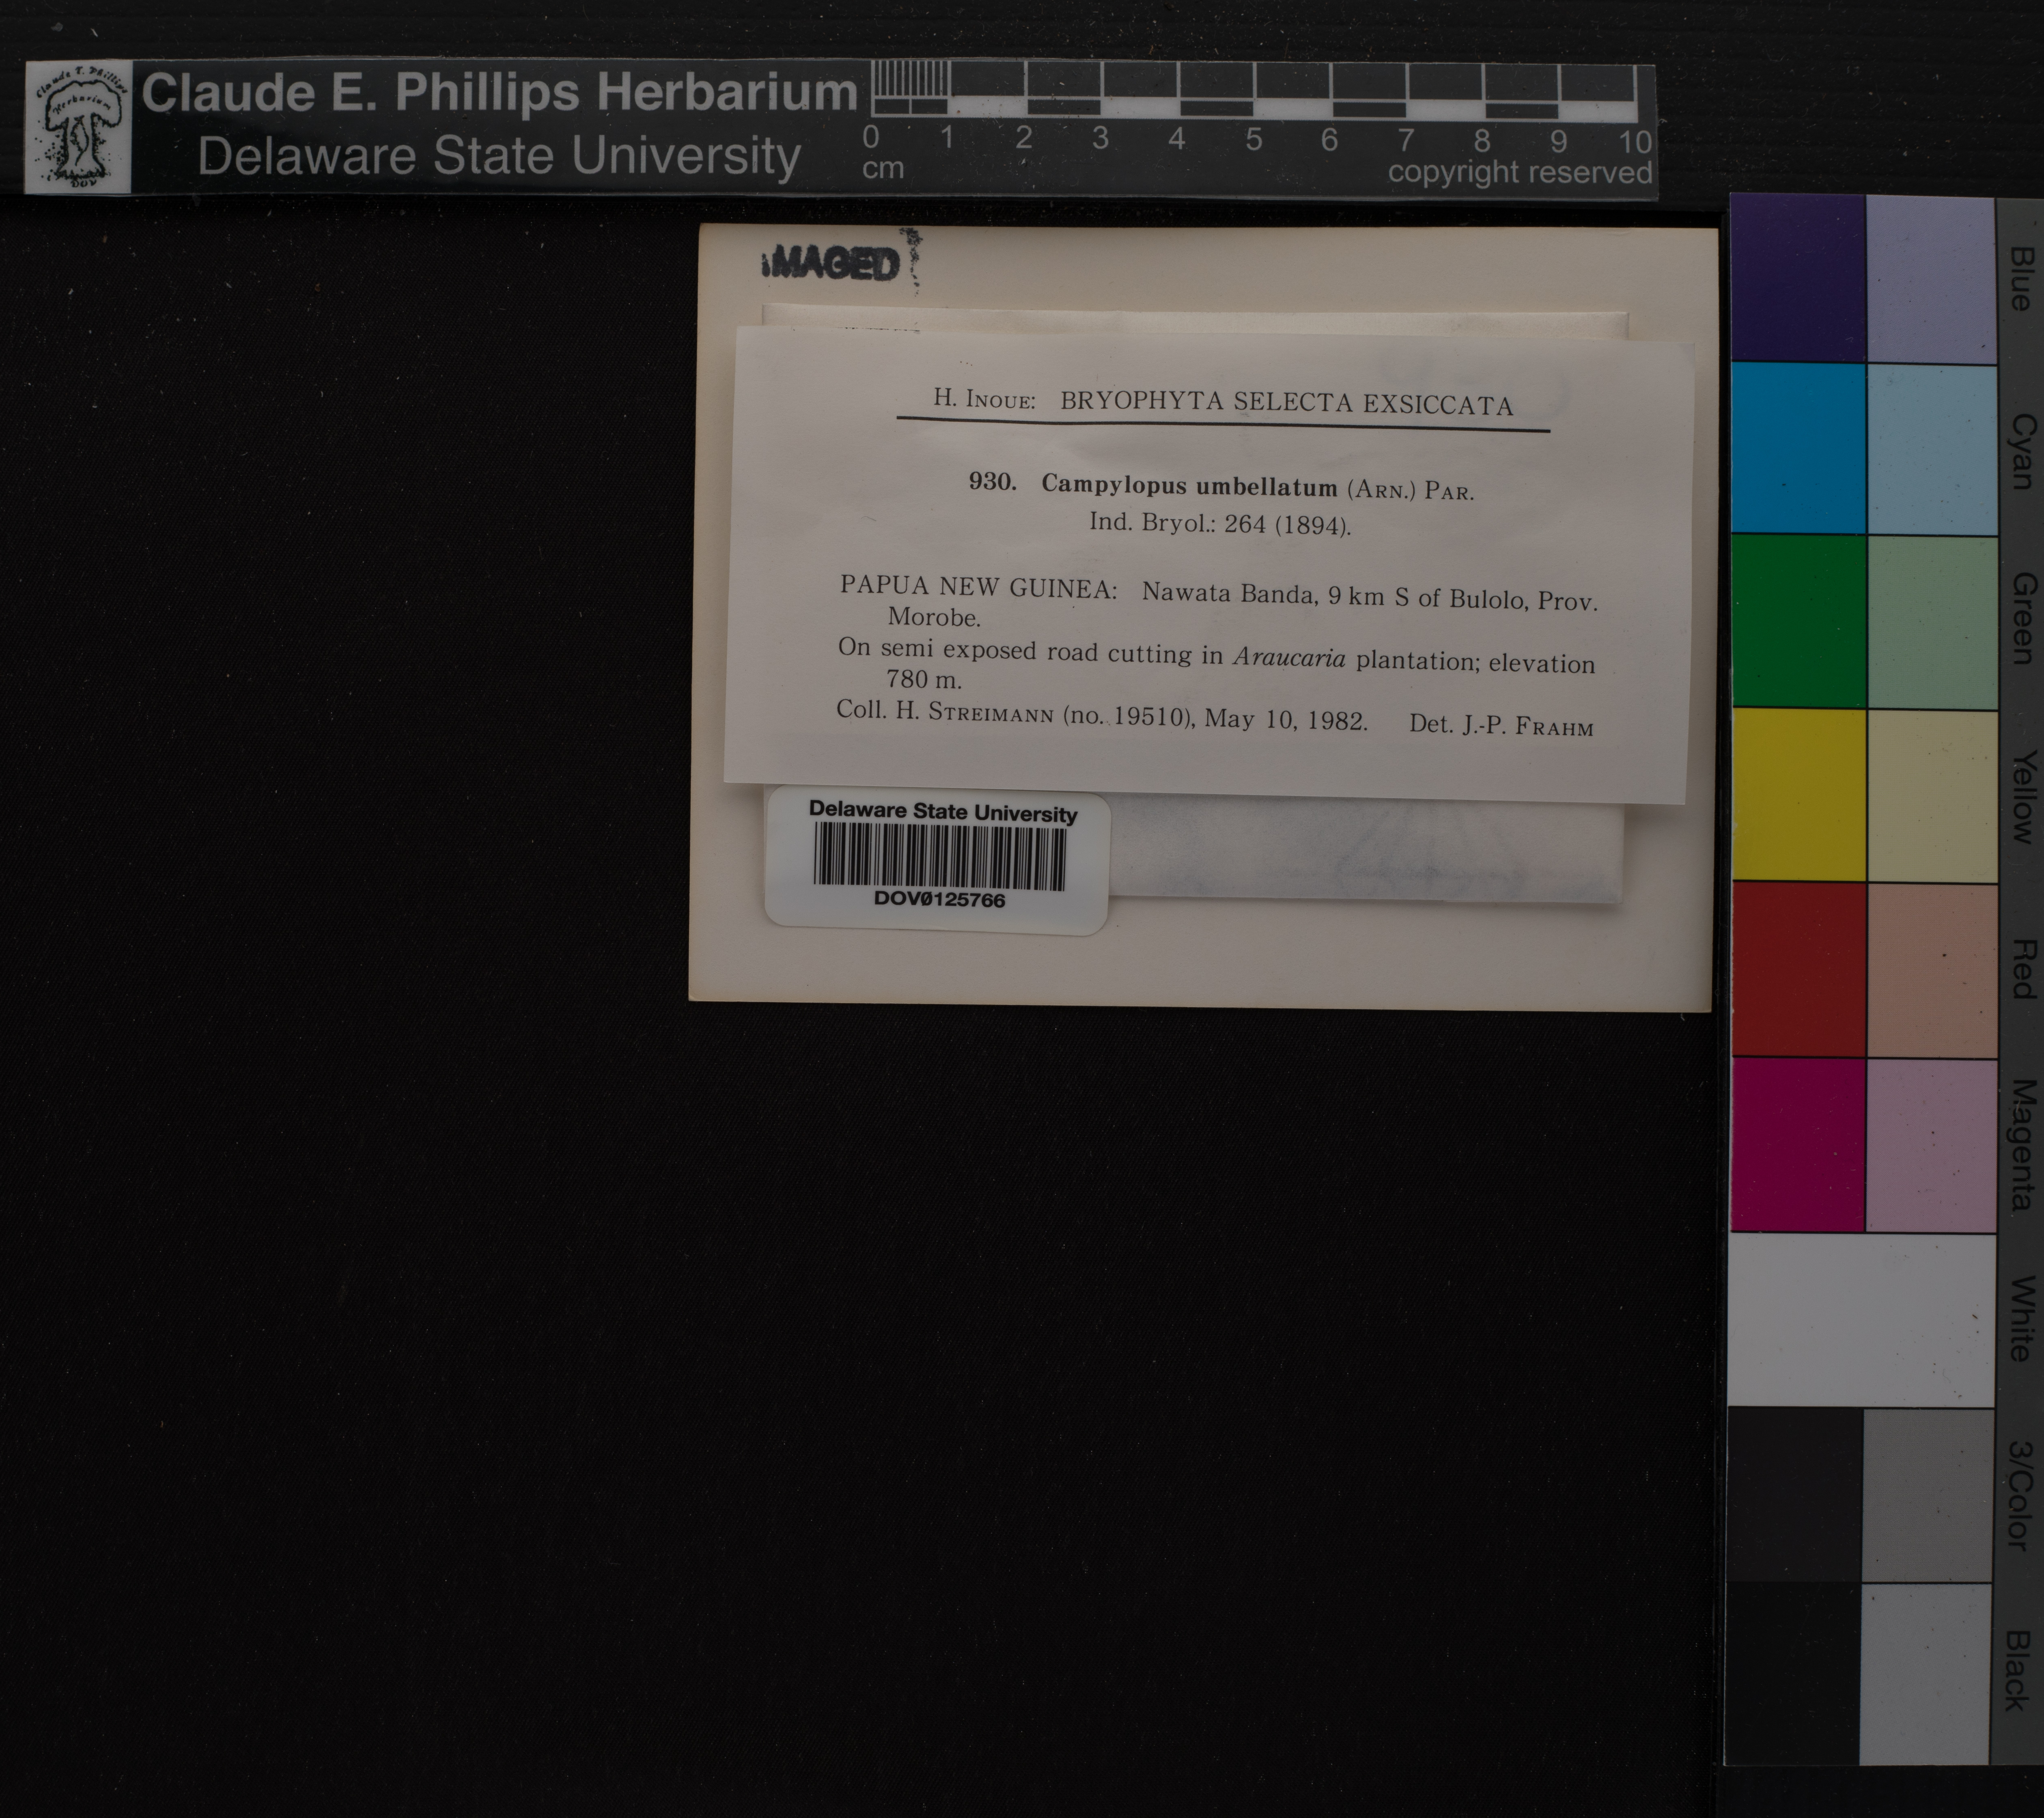Click the species name Campylopus umbellatum
This screenshot has width=2044, height=1818.
point(1189,486)
